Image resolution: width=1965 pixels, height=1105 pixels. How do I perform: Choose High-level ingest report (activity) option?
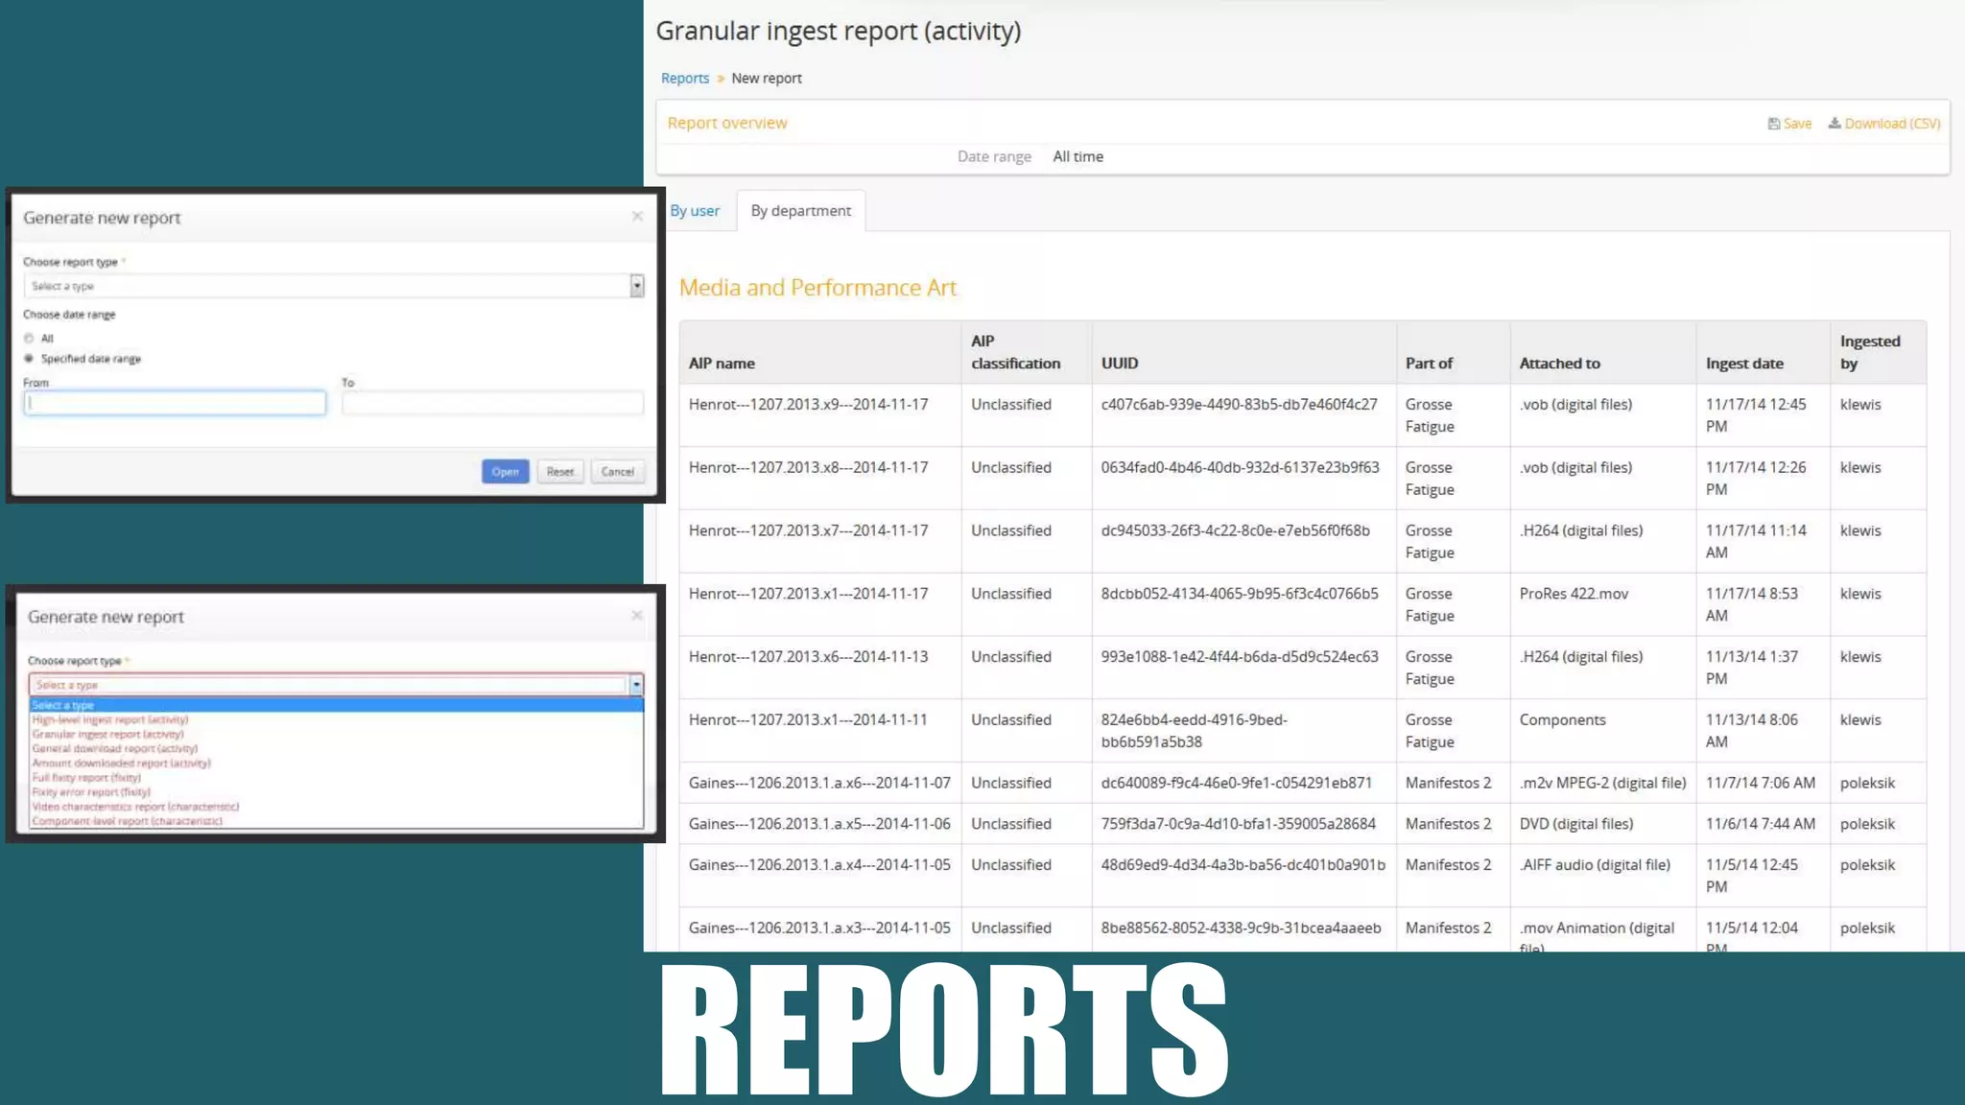[x=110, y=719]
